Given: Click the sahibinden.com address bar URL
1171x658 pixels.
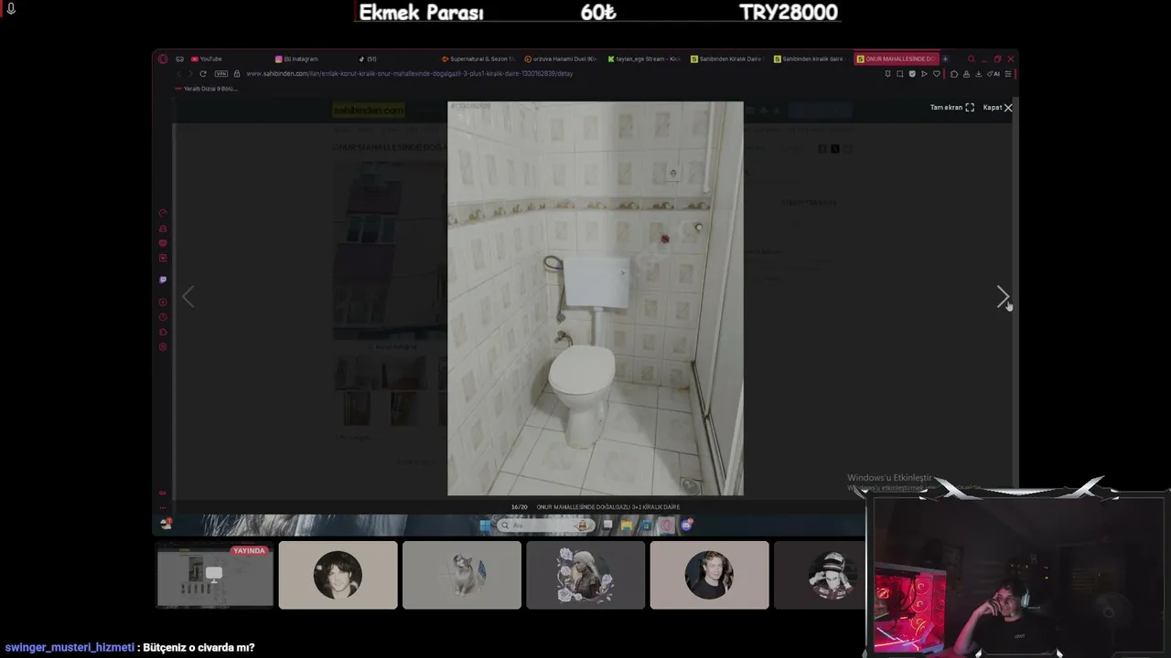Looking at the screenshot, I should pyautogui.click(x=409, y=74).
